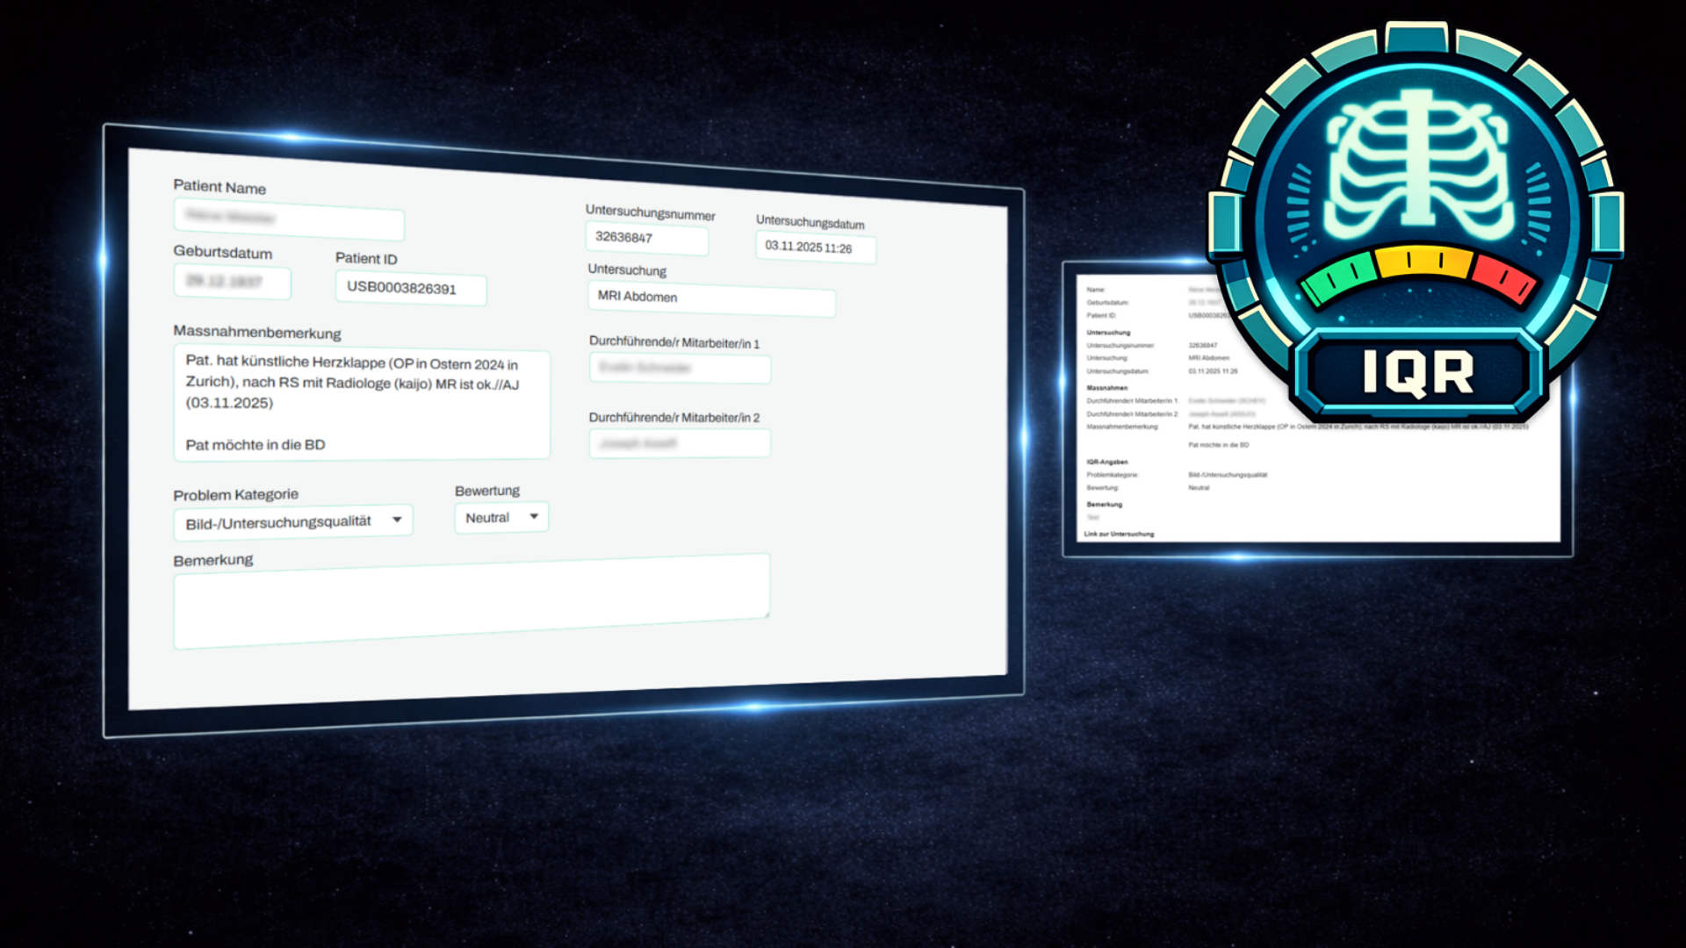Select the Patient ID field USB0003826391
Image resolution: width=1686 pixels, height=948 pixels.
pos(410,288)
